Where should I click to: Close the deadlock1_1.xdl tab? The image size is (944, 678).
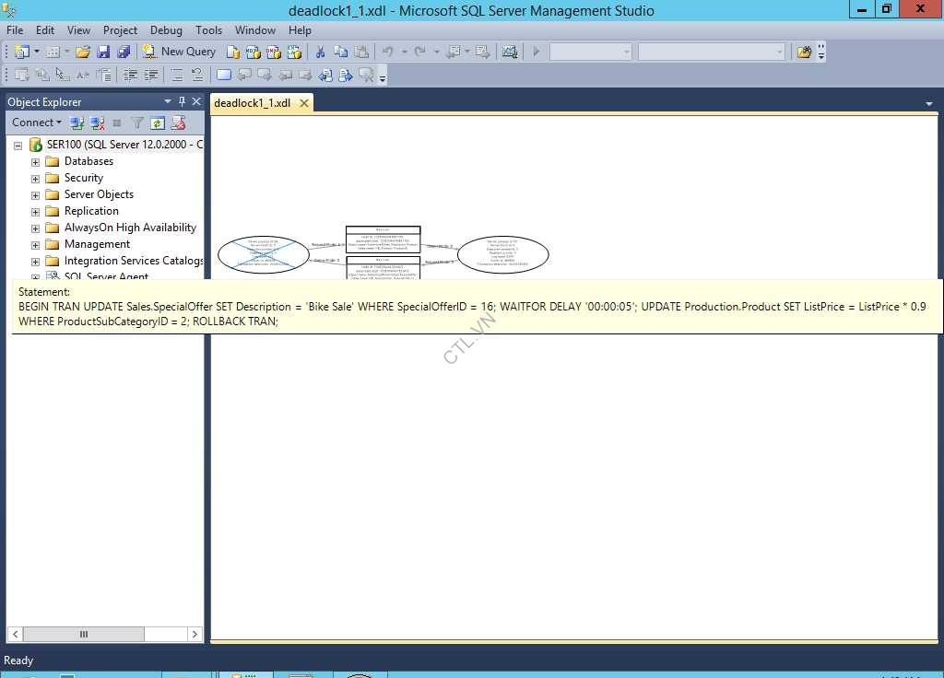click(x=303, y=103)
